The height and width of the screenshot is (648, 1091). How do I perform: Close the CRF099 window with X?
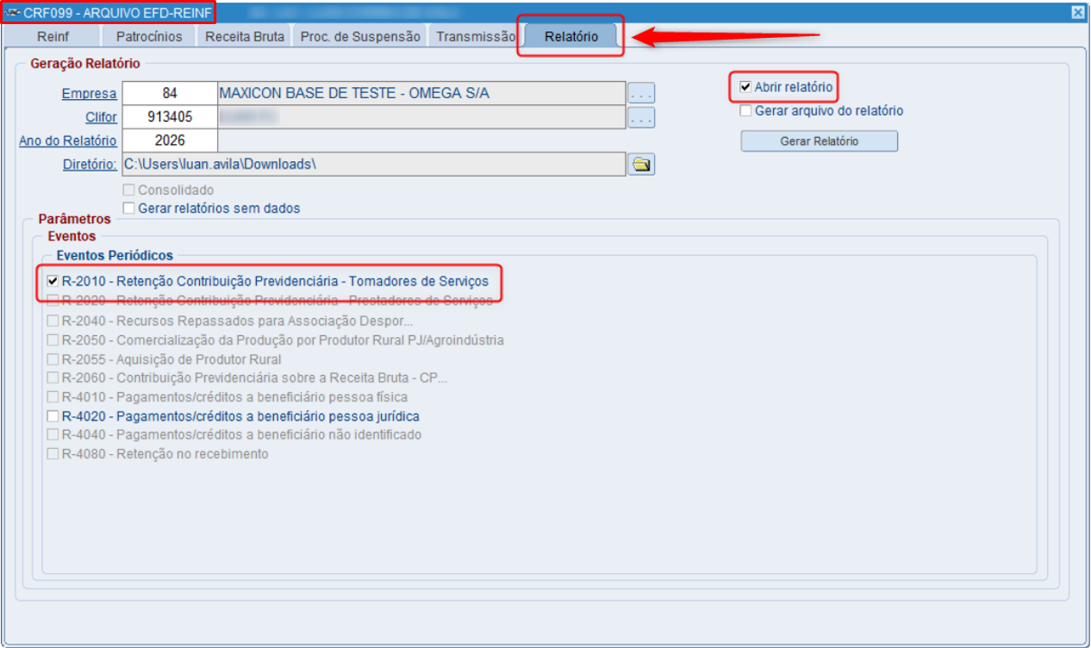pos(1077,12)
